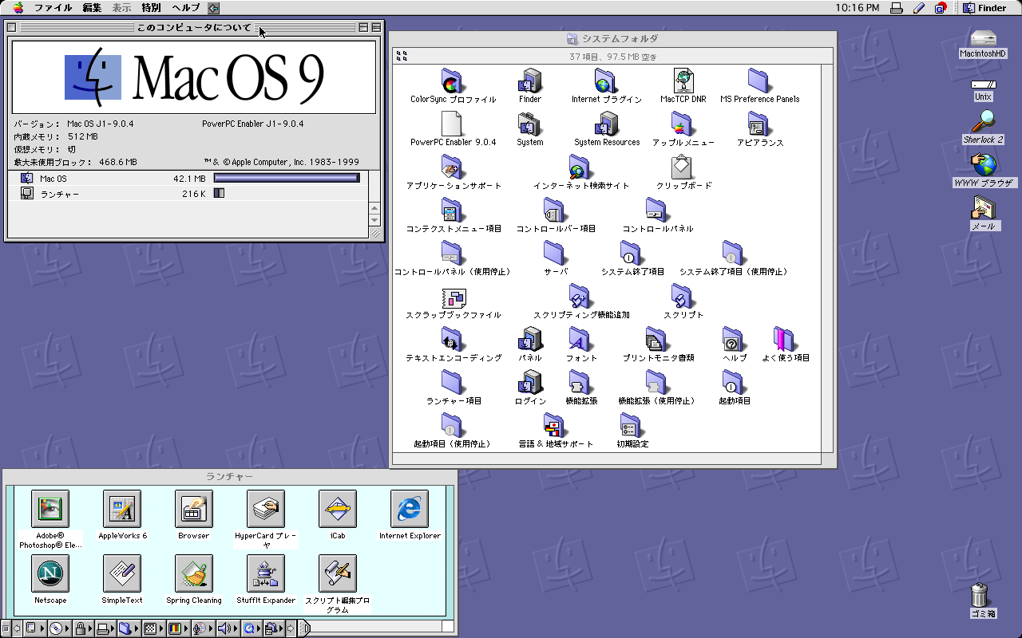The image size is (1022, 638).
Task: Click the pencil icon in the menu bar
Action: click(918, 8)
